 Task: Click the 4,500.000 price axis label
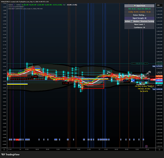coord(159,112)
